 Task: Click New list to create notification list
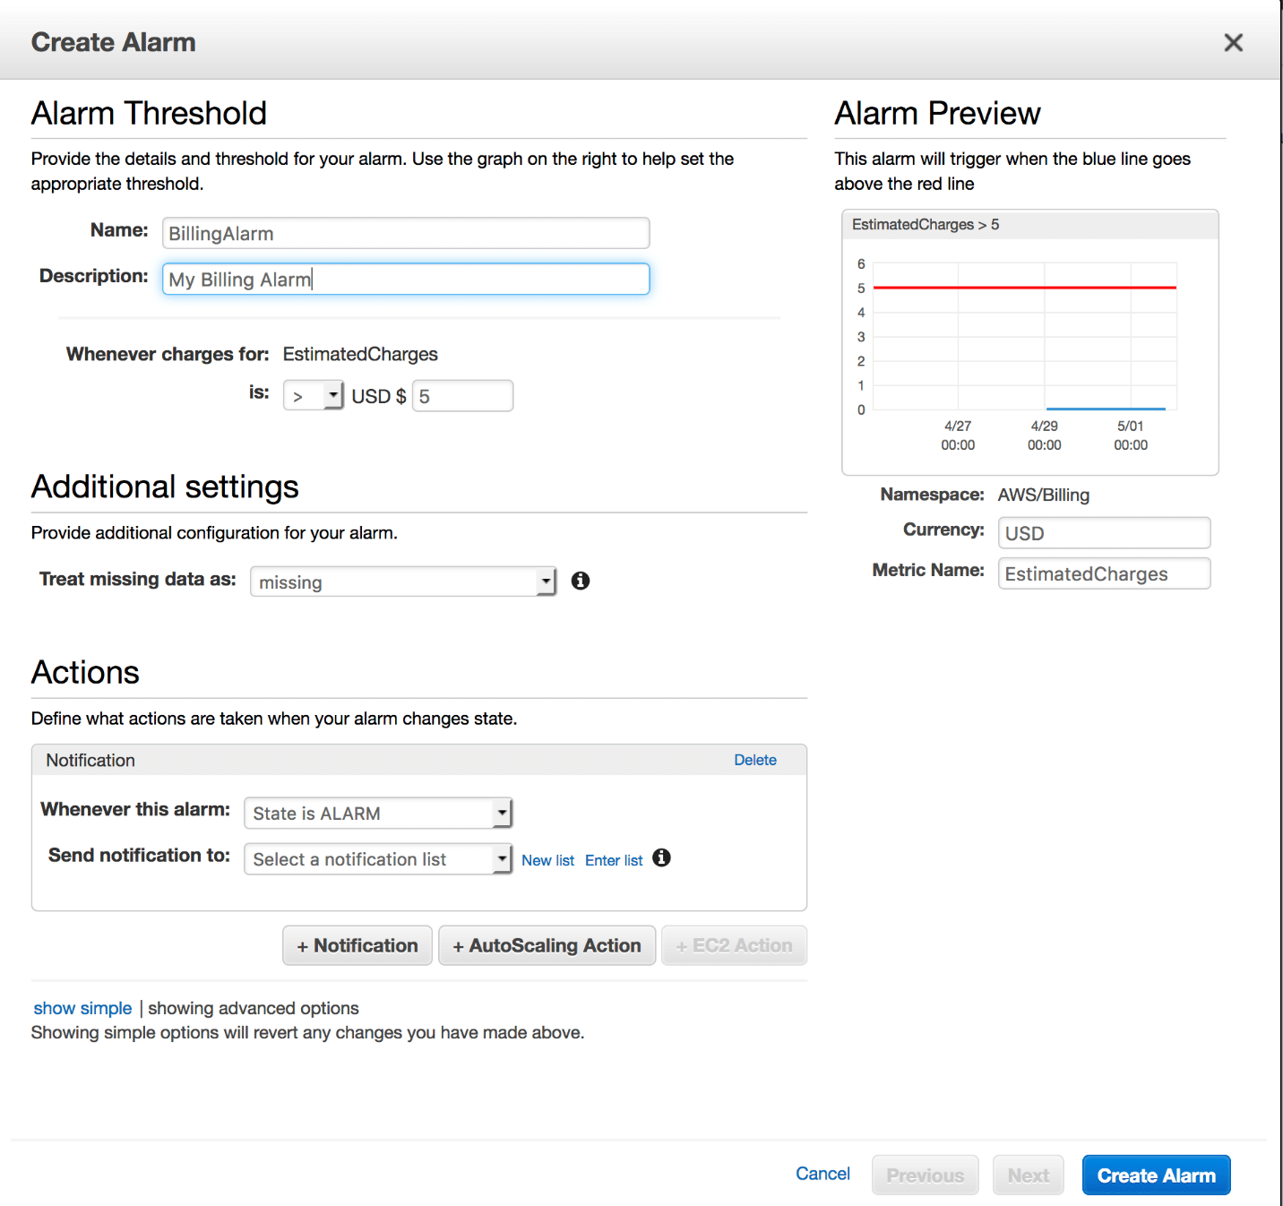tap(547, 859)
